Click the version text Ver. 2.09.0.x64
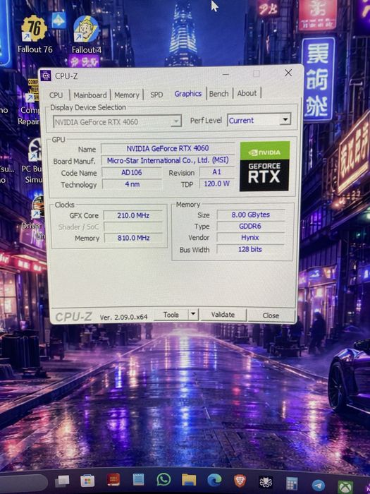The width and height of the screenshot is (370, 494). point(123,318)
